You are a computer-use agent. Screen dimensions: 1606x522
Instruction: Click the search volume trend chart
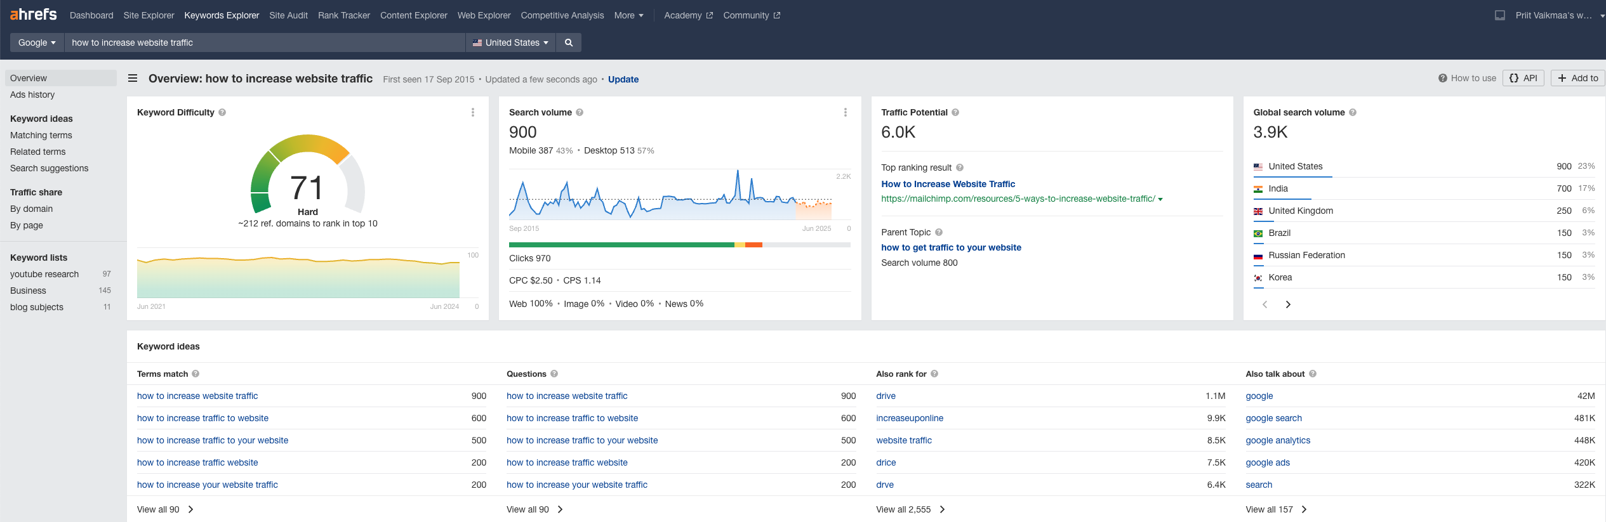(x=670, y=195)
